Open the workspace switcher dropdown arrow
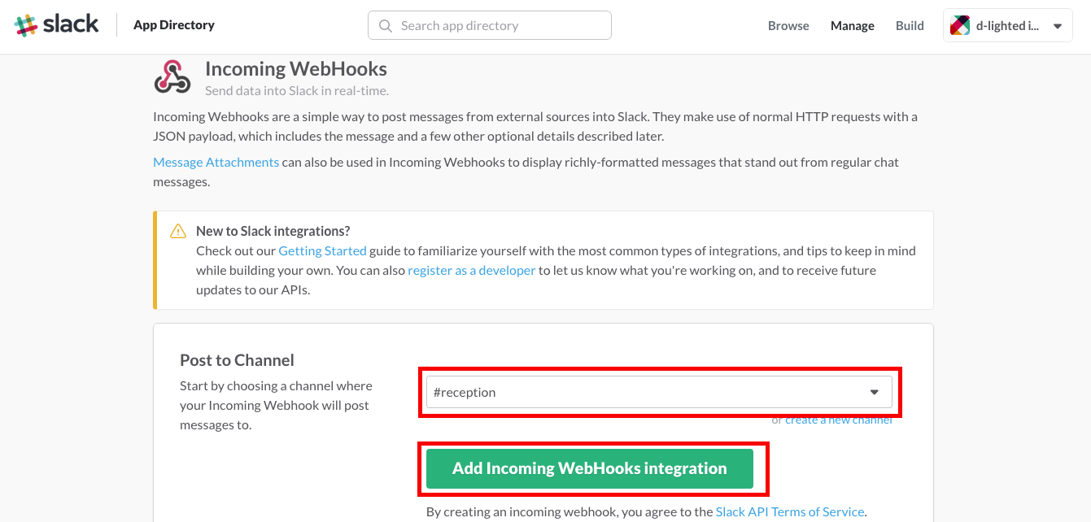This screenshot has width=1091, height=522. tap(1057, 26)
